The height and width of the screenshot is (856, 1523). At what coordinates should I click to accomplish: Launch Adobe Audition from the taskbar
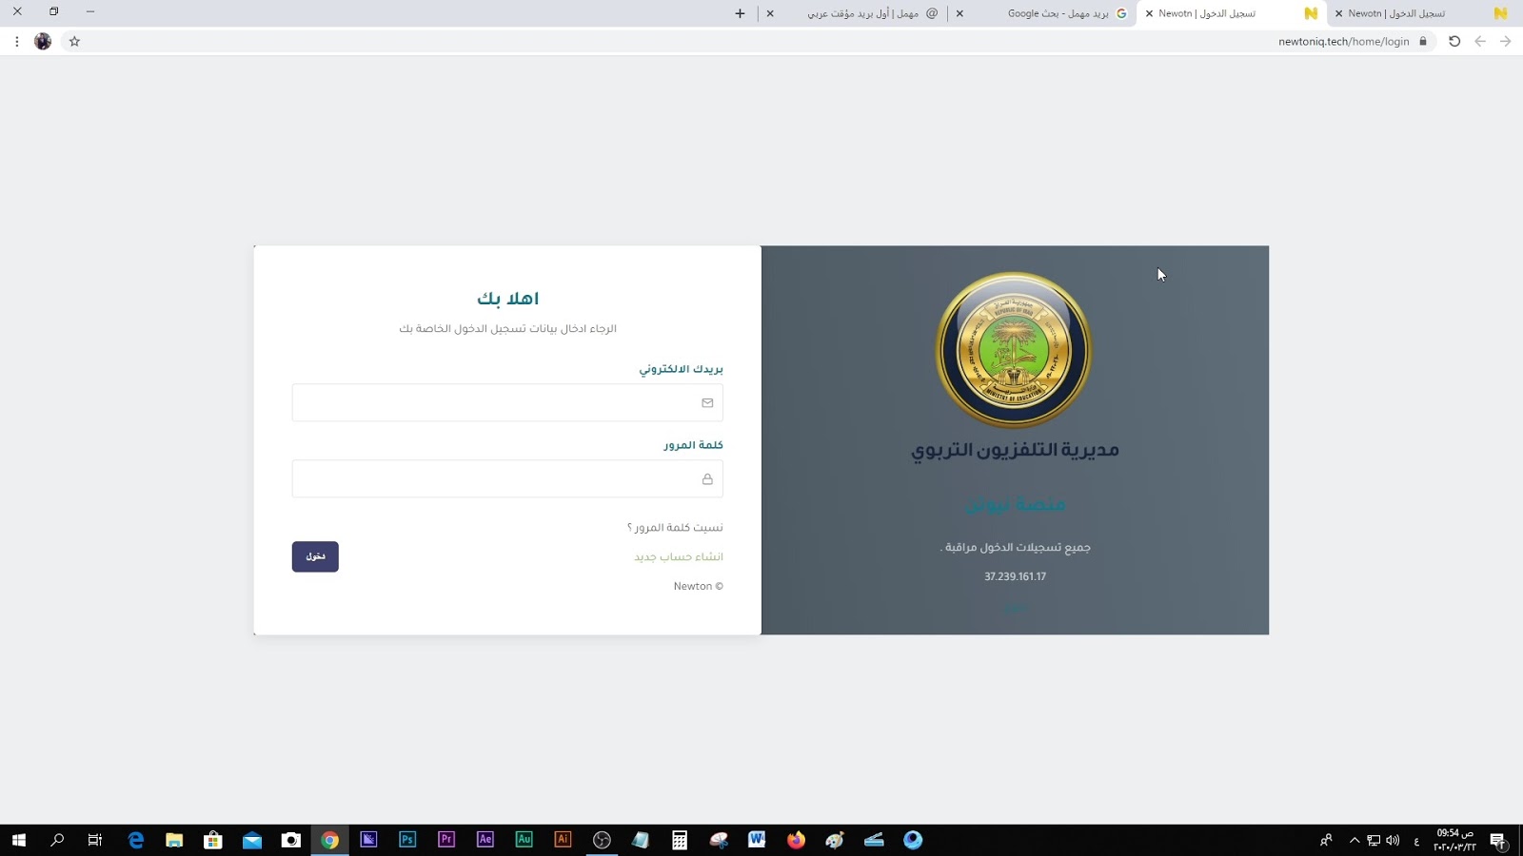(x=524, y=840)
